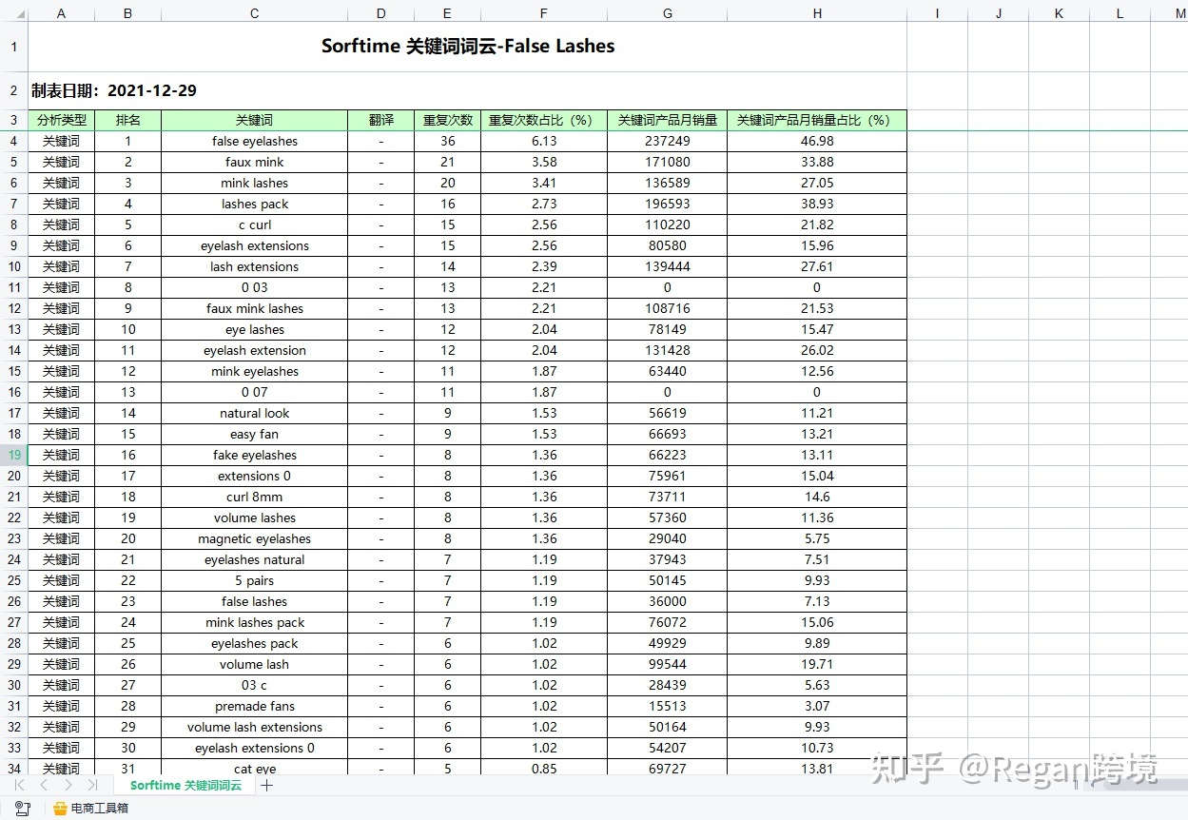Screen dimensions: 1188x820
Task: Click the 重复次数 column header cell
Action: click(x=446, y=120)
